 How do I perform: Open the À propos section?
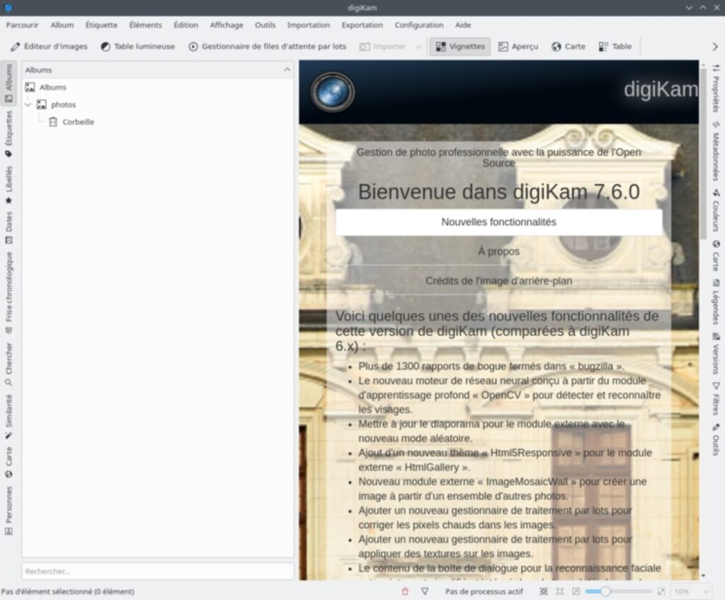tap(498, 251)
